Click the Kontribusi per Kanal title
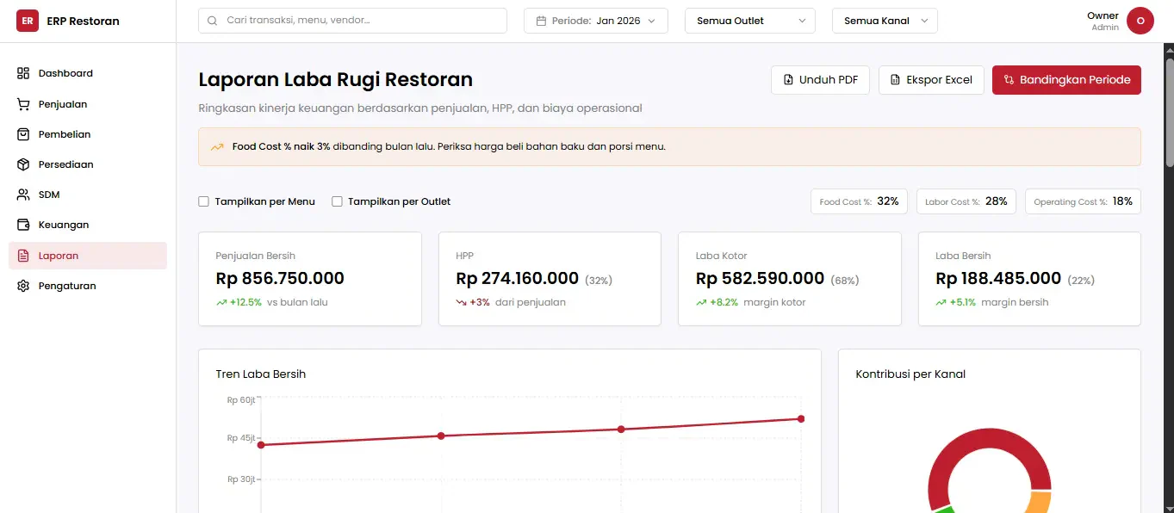The image size is (1174, 513). 910,374
